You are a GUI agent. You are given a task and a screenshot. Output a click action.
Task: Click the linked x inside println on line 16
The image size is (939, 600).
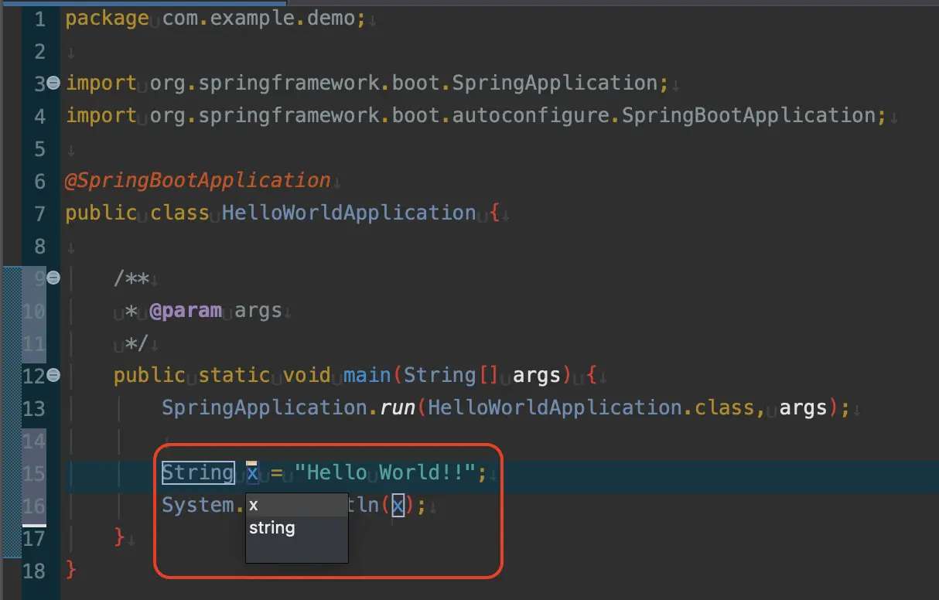tap(398, 506)
